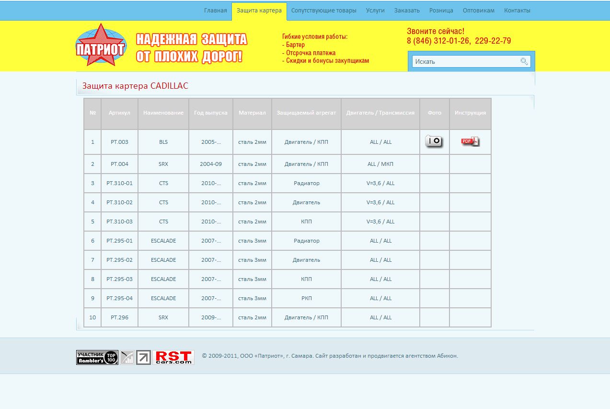Go to the Главная menu item

click(x=216, y=11)
